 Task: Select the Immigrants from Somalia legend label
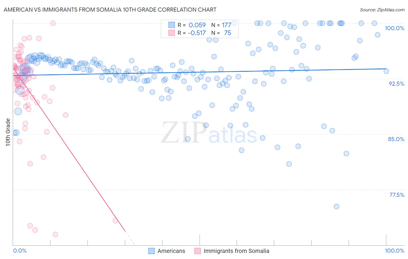pyautogui.click(x=237, y=251)
